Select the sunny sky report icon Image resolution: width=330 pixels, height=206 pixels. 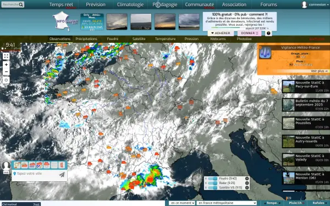pyautogui.click(x=17, y=165)
